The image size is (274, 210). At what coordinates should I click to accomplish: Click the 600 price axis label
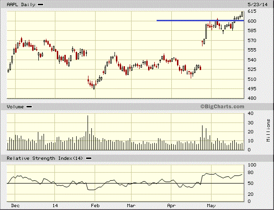click(252, 21)
